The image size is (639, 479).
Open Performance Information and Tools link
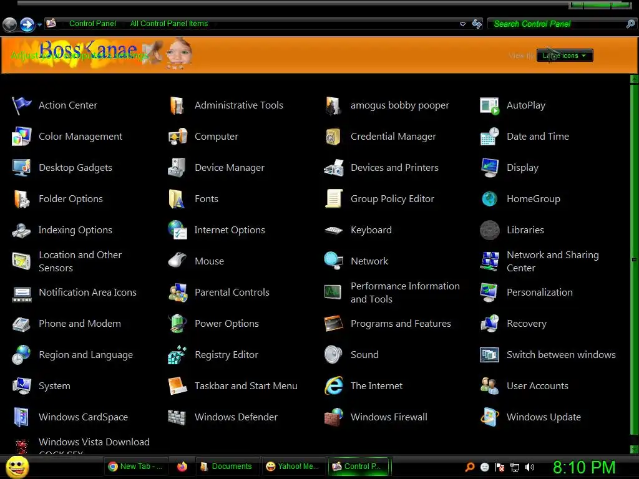pyautogui.click(x=405, y=293)
